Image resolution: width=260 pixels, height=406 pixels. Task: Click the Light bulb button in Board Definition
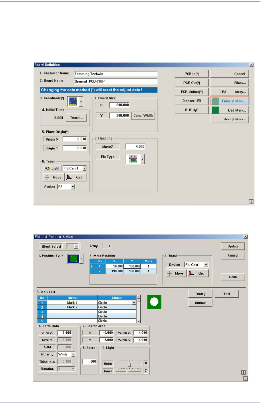52,168
